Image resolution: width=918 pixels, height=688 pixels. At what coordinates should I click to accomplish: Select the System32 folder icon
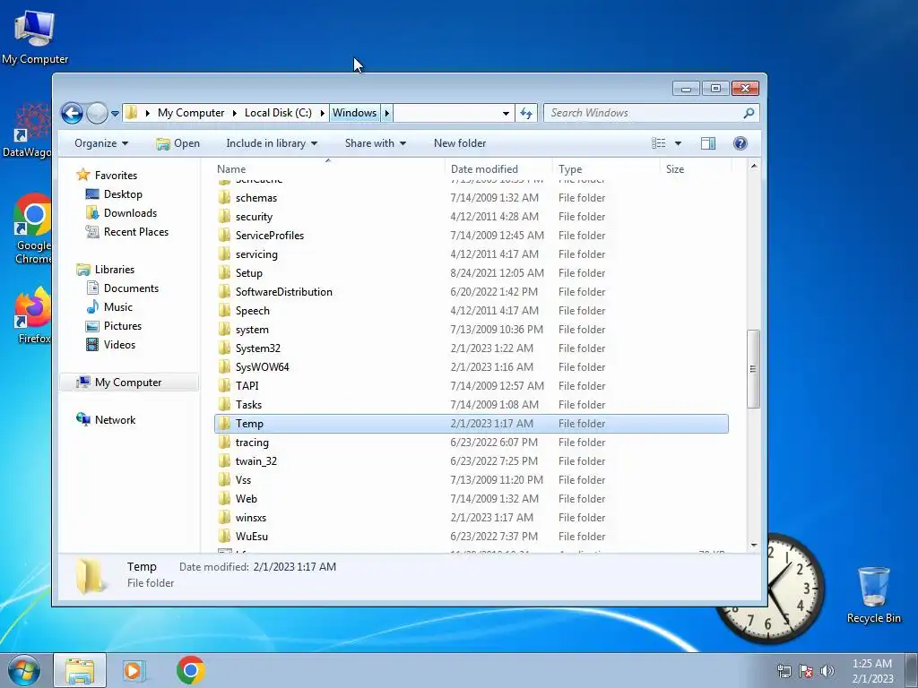coord(224,348)
